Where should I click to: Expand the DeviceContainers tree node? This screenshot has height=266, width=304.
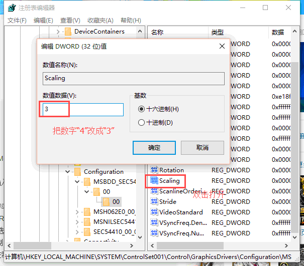coord(58,32)
